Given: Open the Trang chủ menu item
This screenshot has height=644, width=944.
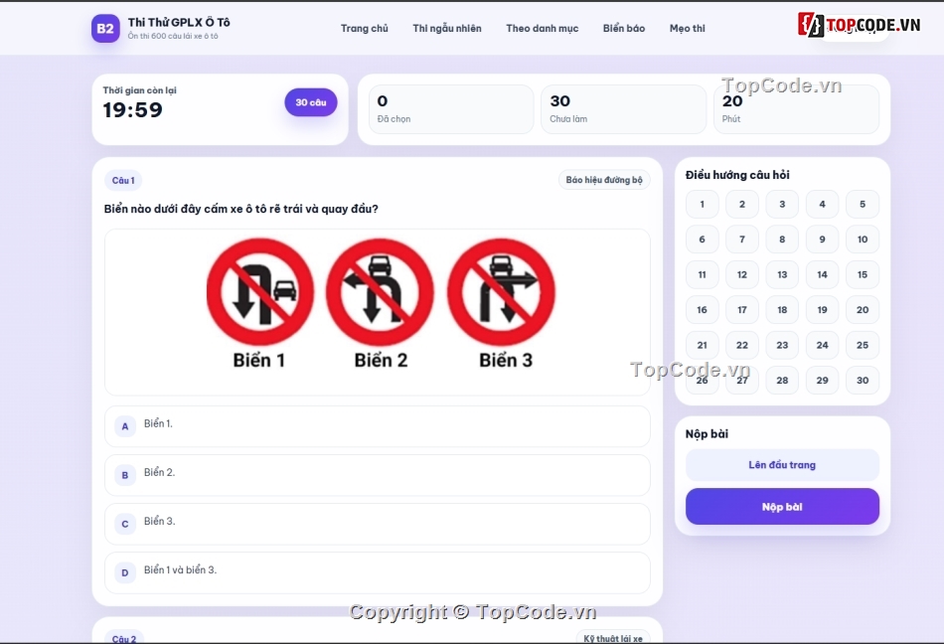Looking at the screenshot, I should pos(365,28).
